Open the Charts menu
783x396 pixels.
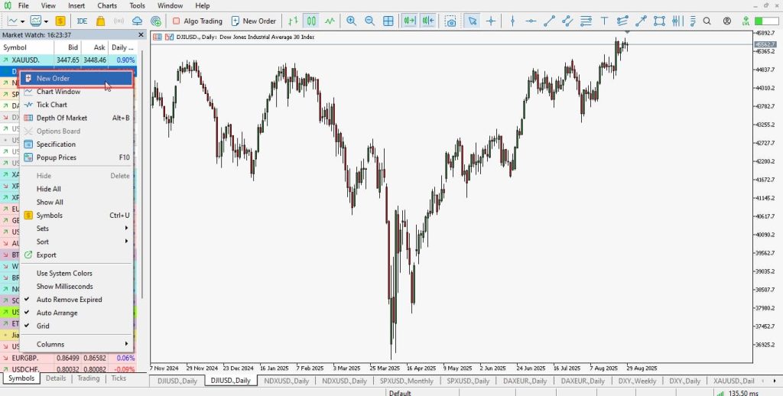point(107,6)
